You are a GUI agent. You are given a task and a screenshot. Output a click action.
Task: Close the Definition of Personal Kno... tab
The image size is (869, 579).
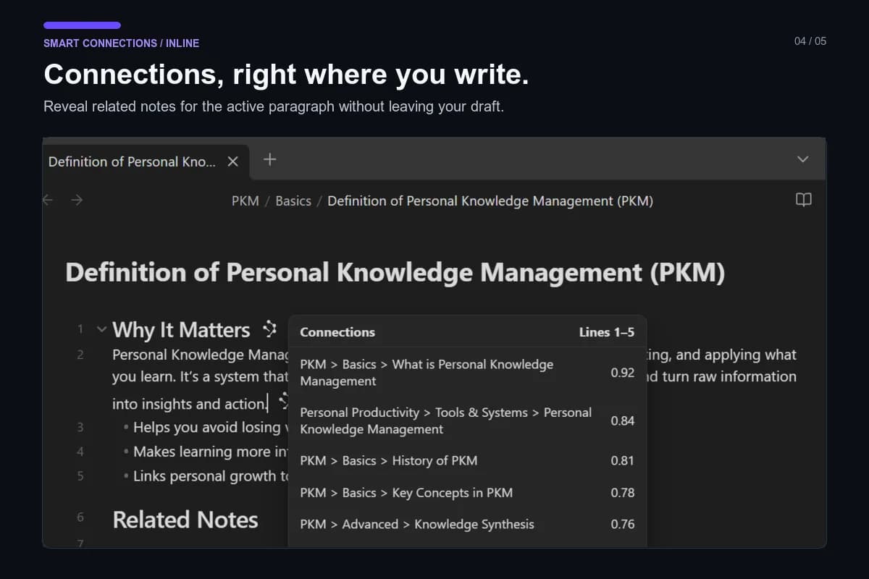coord(232,161)
